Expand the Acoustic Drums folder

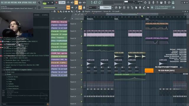click(x=13, y=77)
